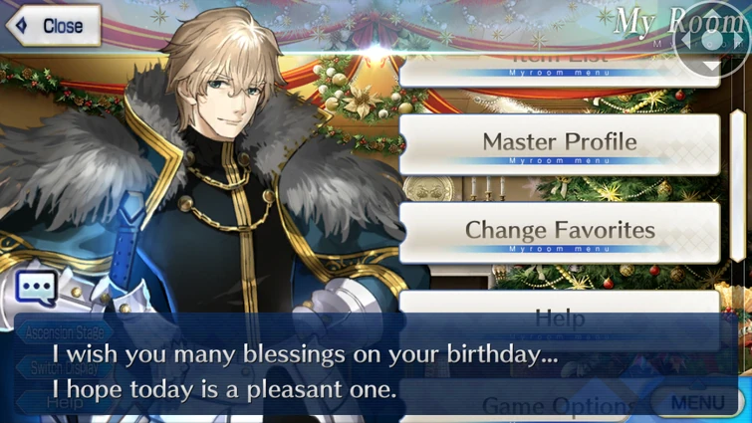
Task: Open the partially hidden Item List entry
Action: [x=560, y=71]
